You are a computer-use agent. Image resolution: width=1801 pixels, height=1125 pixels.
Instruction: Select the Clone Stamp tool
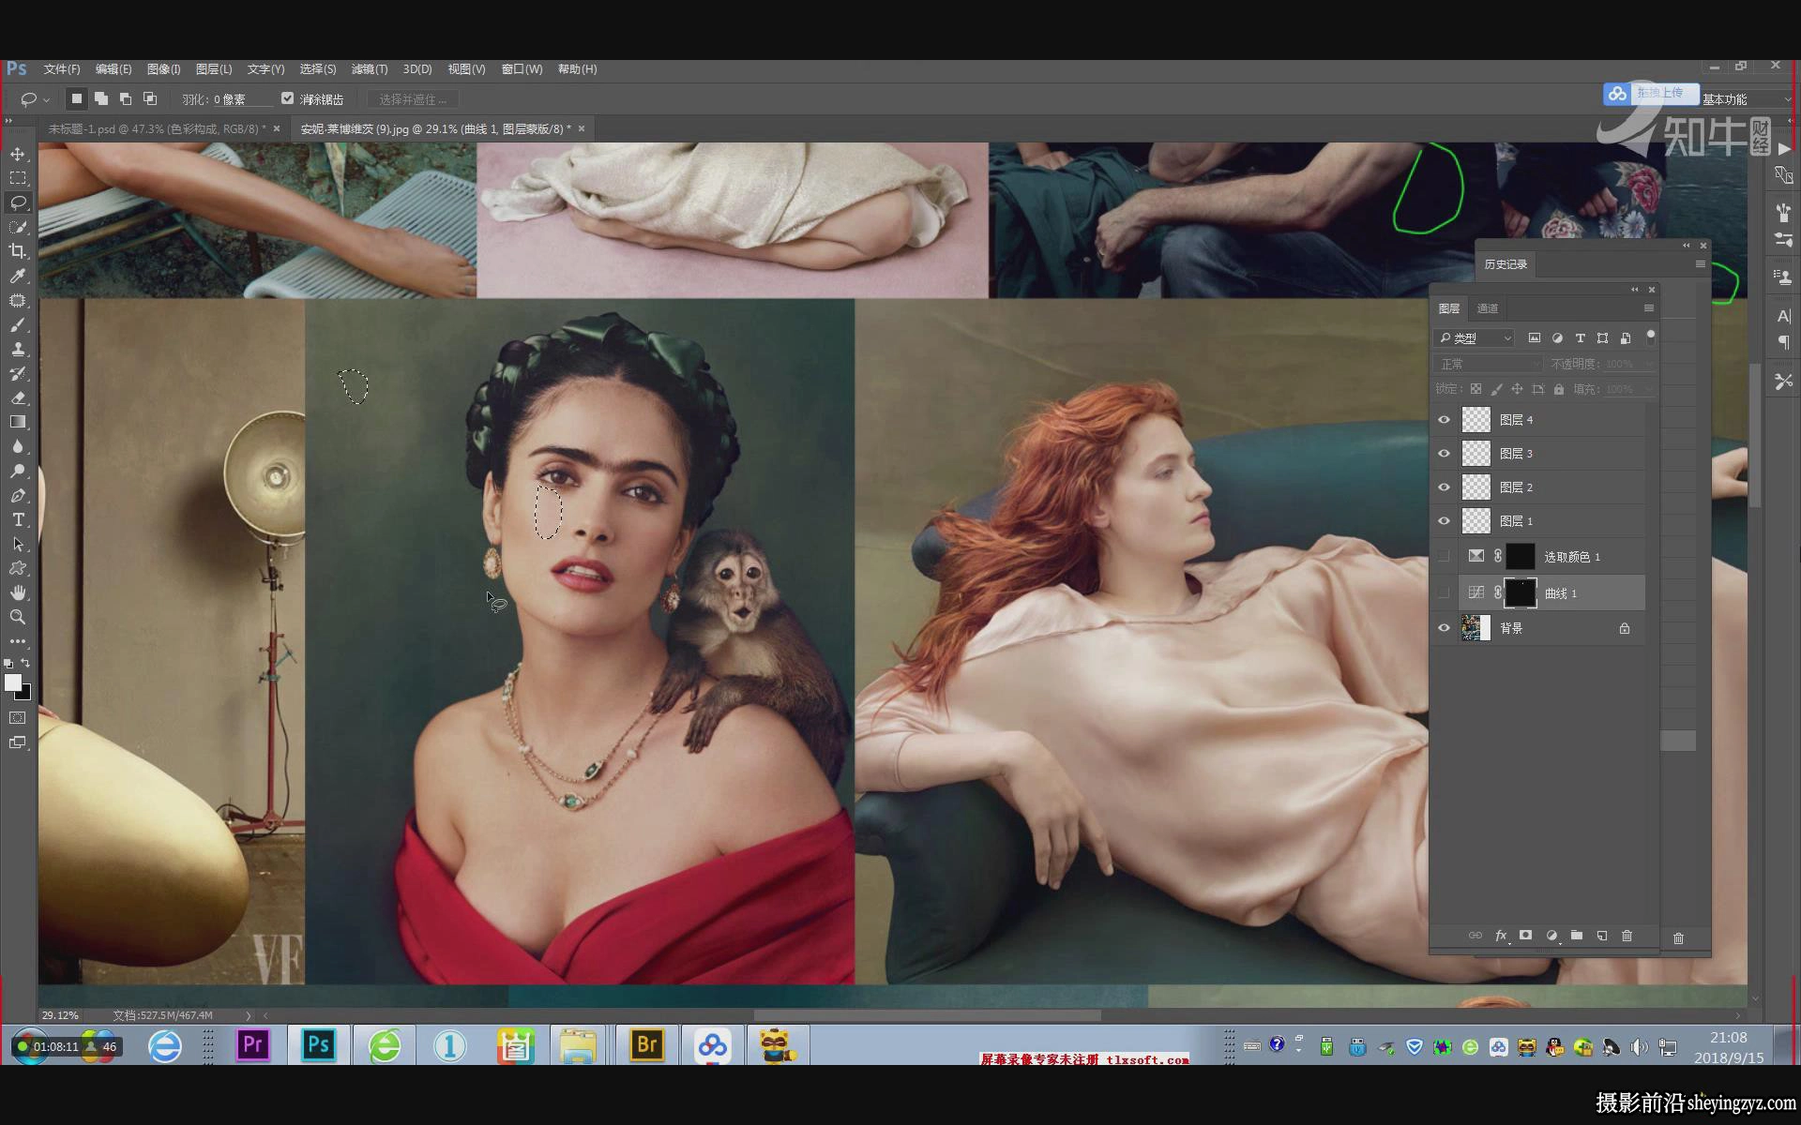click(x=18, y=350)
